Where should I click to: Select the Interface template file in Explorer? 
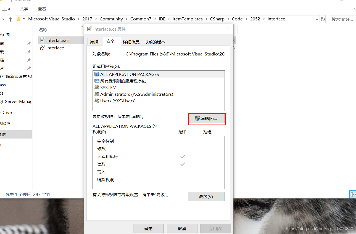pos(55,48)
